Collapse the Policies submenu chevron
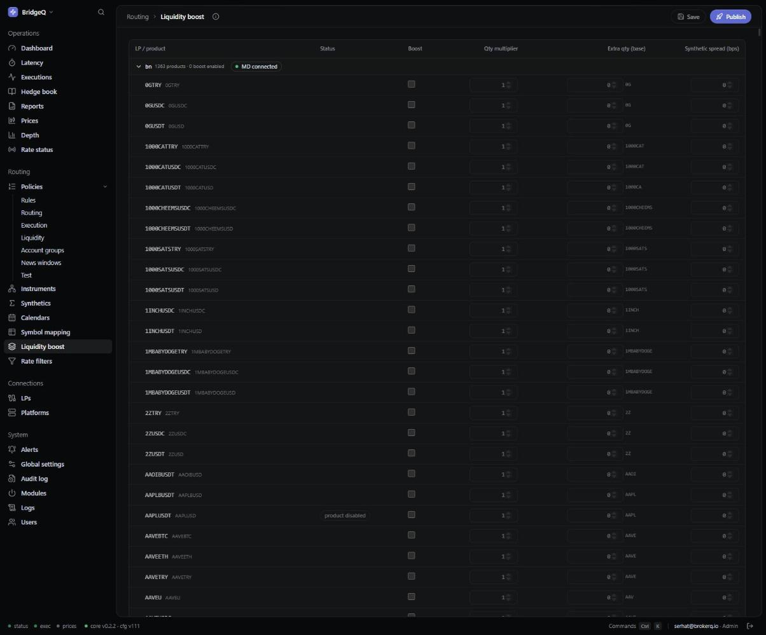 click(105, 186)
